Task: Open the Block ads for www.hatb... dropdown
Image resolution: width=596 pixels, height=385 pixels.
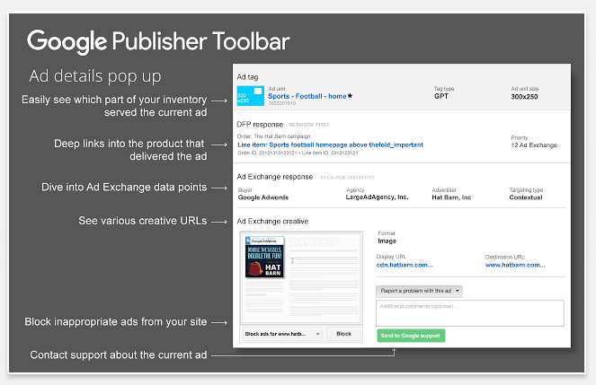Action: [282, 334]
